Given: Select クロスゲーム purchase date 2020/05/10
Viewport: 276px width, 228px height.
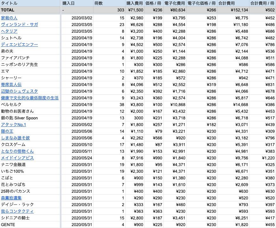Looking at the screenshot, I should click(x=77, y=144).
